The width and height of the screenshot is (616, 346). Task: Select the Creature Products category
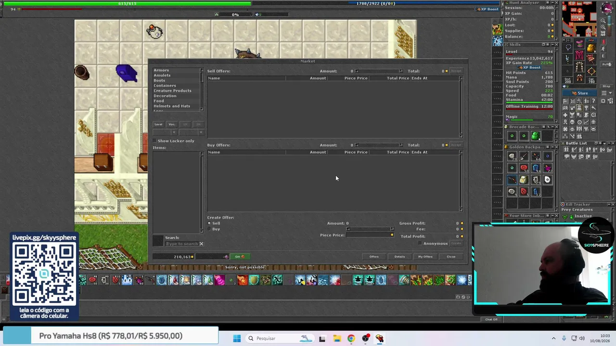(x=172, y=91)
